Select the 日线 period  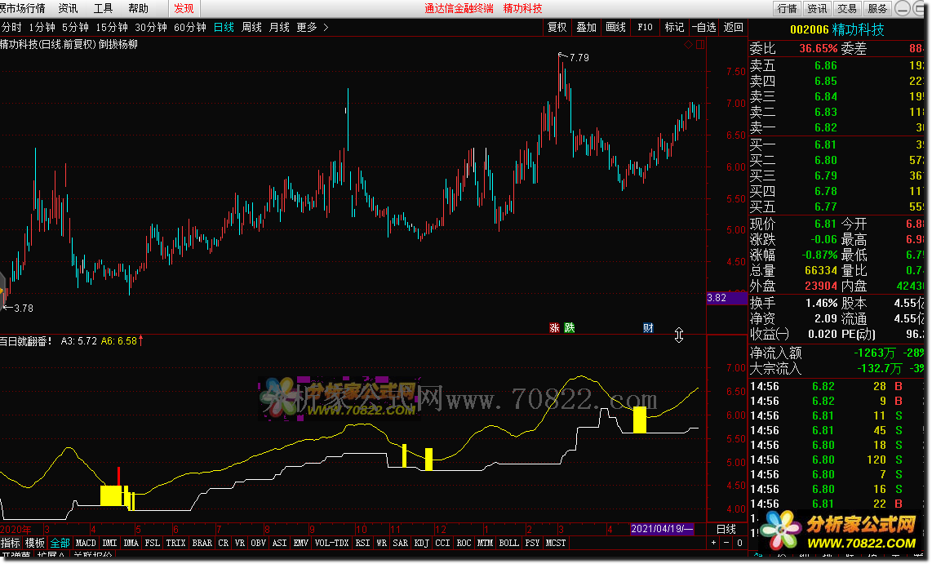point(224,27)
